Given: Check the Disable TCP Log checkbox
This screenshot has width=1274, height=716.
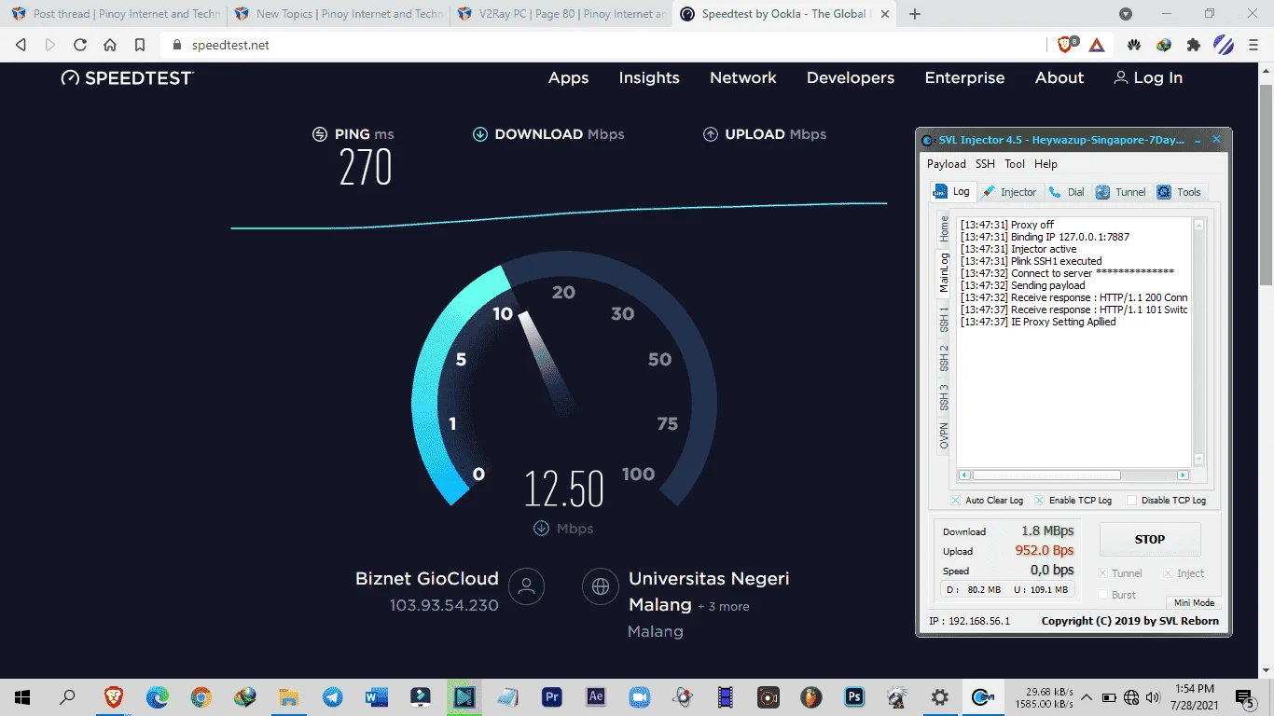Looking at the screenshot, I should tap(1131, 501).
